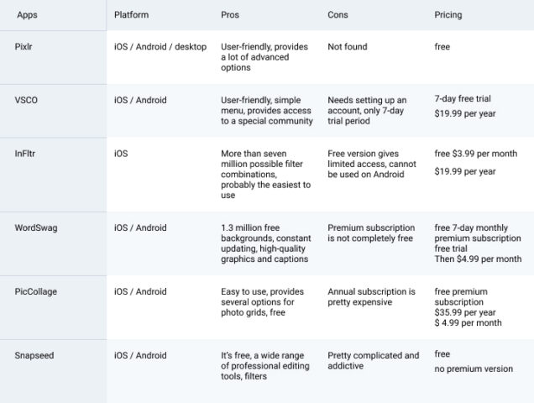Select the Snapseed app name cell
Screen dimensions: 534x403
click(34, 356)
